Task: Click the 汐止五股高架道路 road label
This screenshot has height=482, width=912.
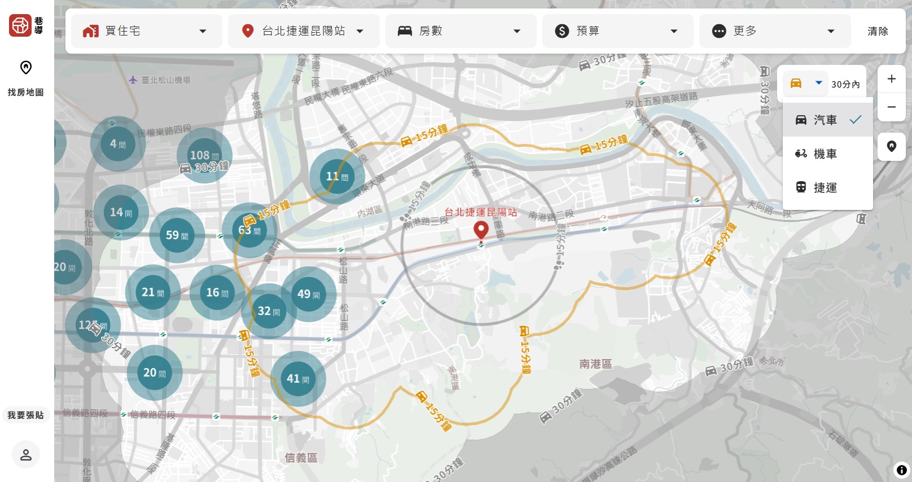Action: (x=661, y=100)
